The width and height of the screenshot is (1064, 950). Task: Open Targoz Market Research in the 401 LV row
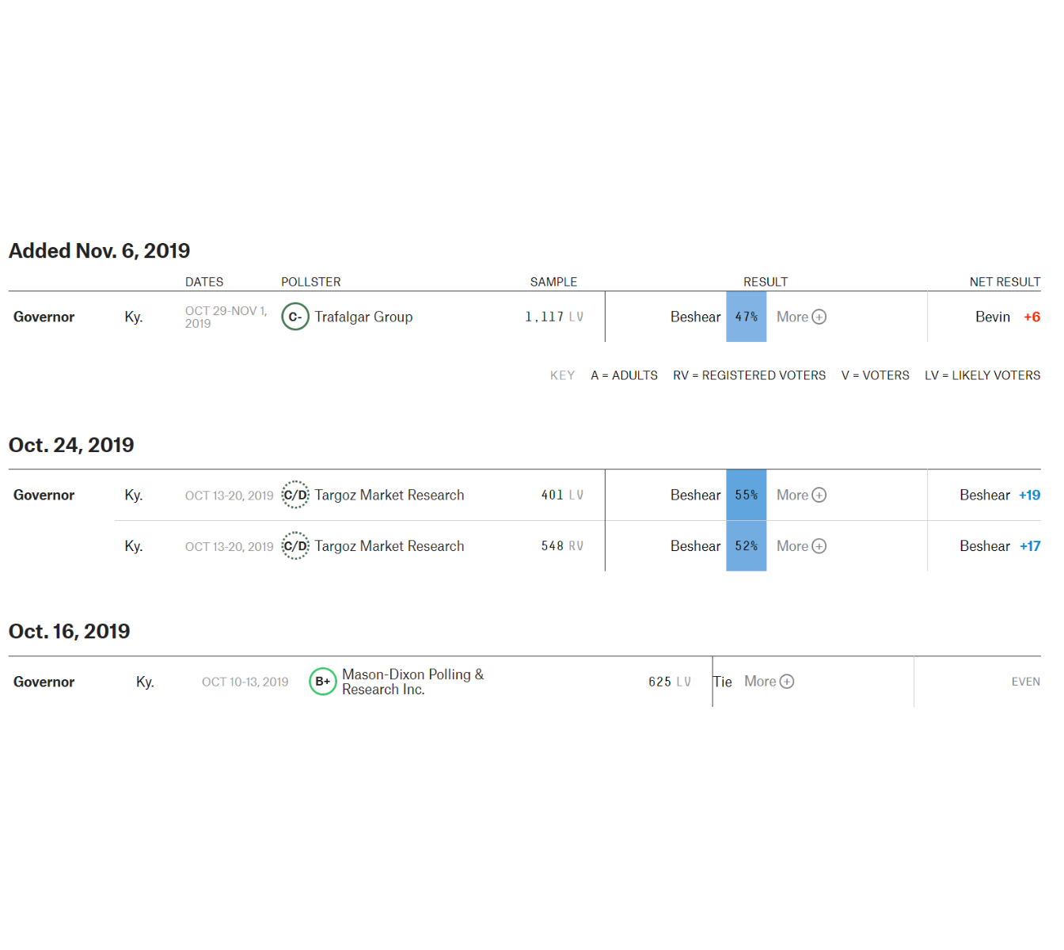tap(389, 495)
